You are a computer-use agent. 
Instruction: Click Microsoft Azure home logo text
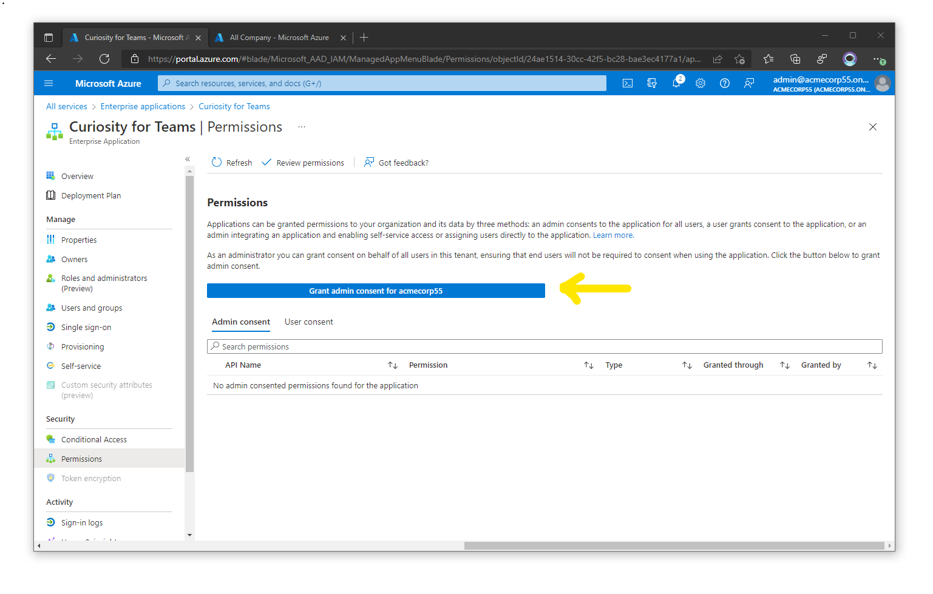click(108, 83)
